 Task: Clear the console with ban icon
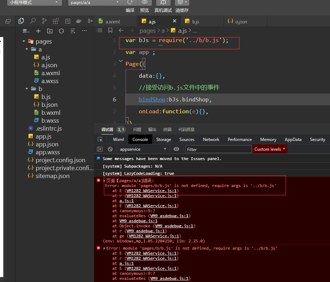click(x=110, y=149)
